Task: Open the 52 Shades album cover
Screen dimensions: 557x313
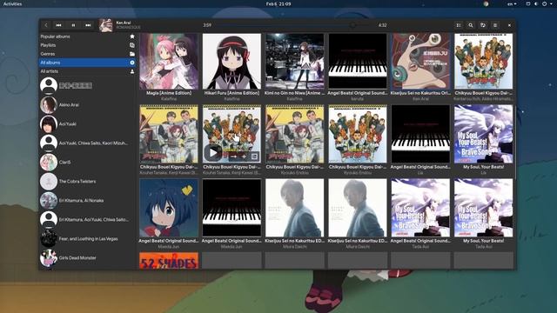Action: coord(169,261)
